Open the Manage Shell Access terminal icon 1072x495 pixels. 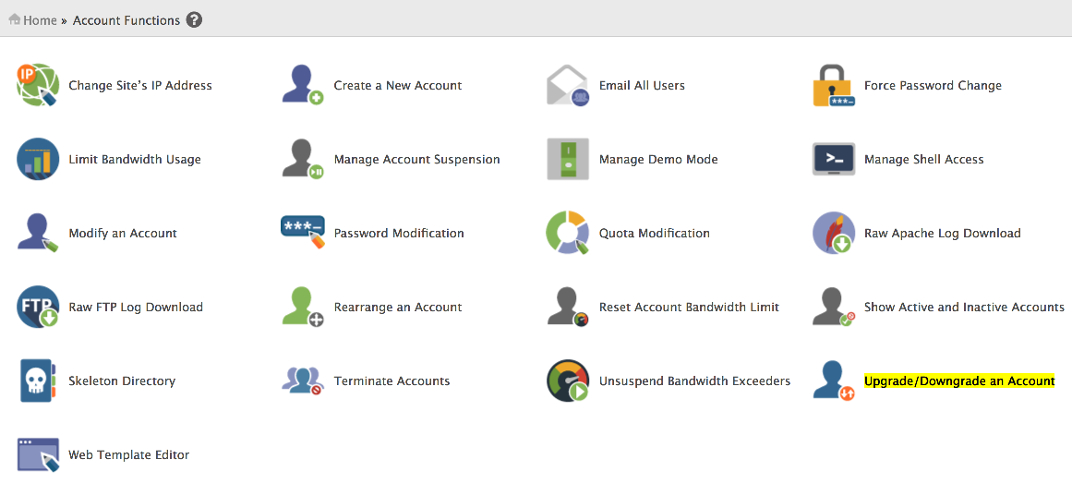[833, 159]
